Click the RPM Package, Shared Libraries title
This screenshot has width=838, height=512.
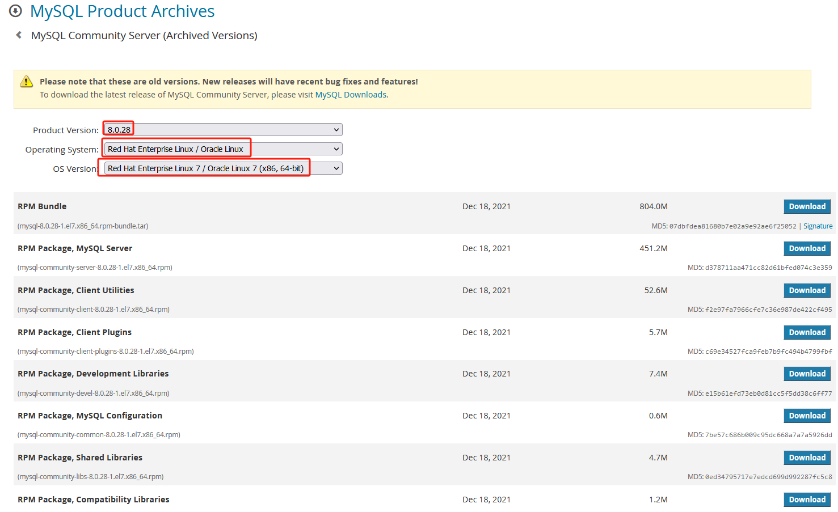coord(80,458)
